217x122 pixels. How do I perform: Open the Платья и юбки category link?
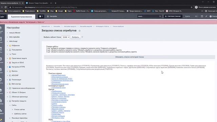pyautogui.click(x=57, y=105)
